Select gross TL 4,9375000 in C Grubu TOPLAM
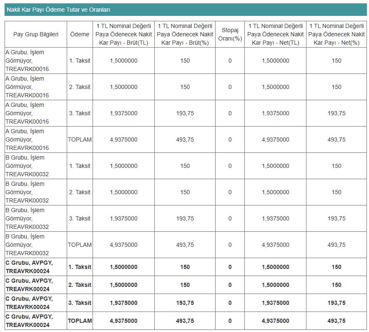369x332 pixels. [x=123, y=321]
